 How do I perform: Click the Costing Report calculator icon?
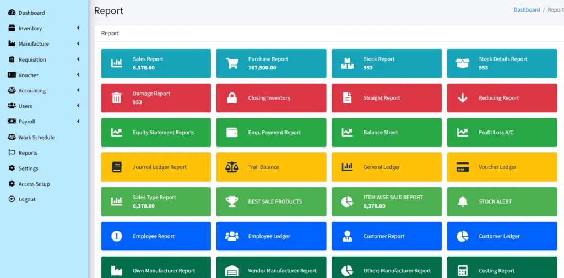click(x=463, y=270)
